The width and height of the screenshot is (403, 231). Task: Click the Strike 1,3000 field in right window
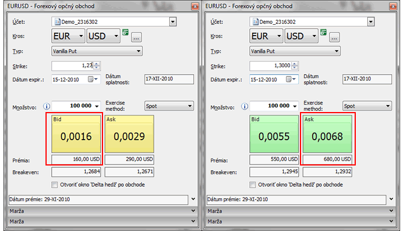click(271, 66)
